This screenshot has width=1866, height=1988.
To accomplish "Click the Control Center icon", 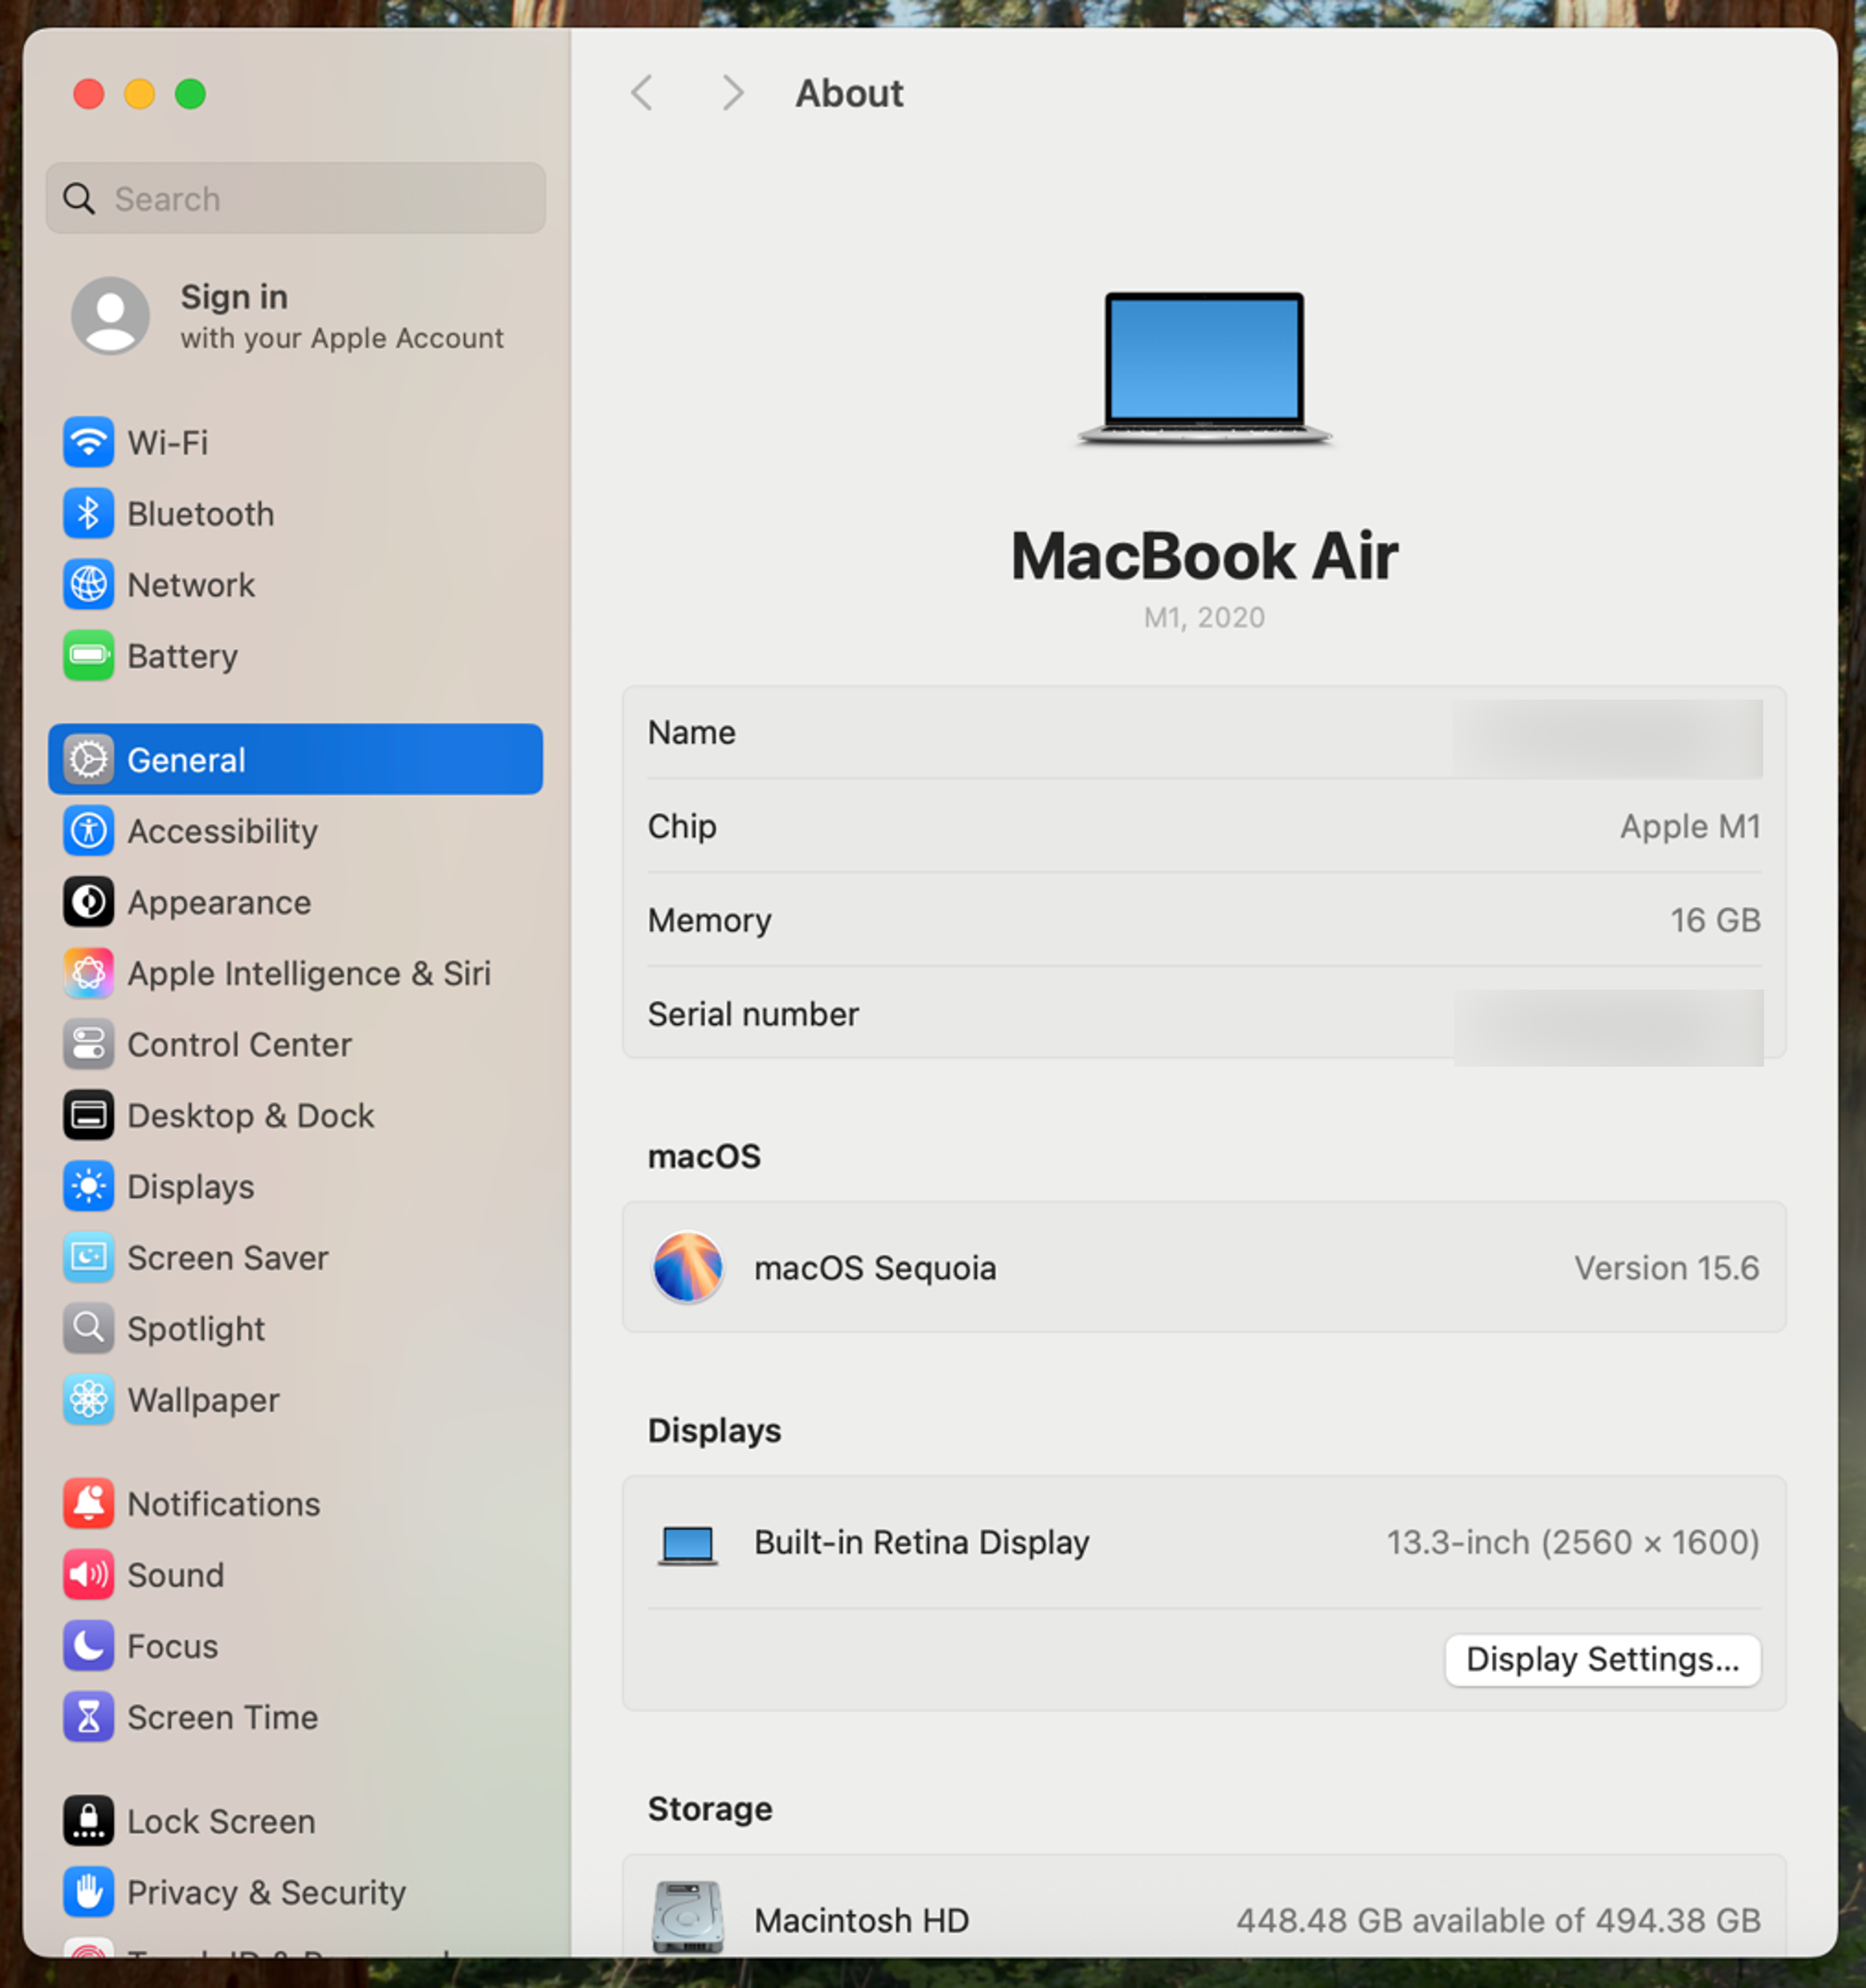I will [x=88, y=1044].
